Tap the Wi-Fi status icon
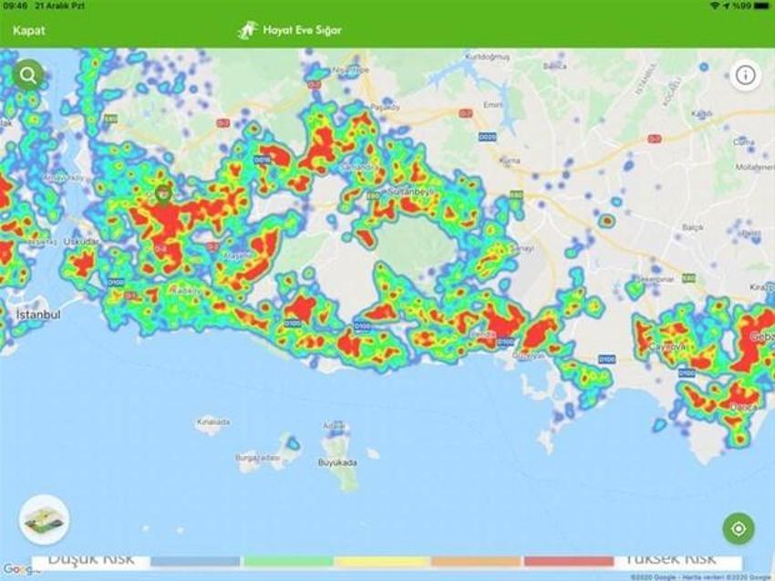This screenshot has width=775, height=581. click(x=714, y=5)
